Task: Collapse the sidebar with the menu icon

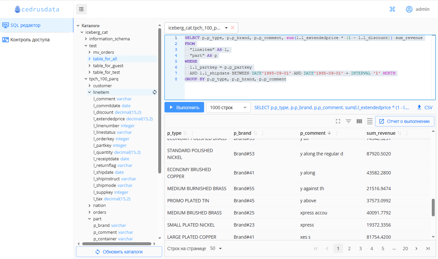Action: point(81,9)
